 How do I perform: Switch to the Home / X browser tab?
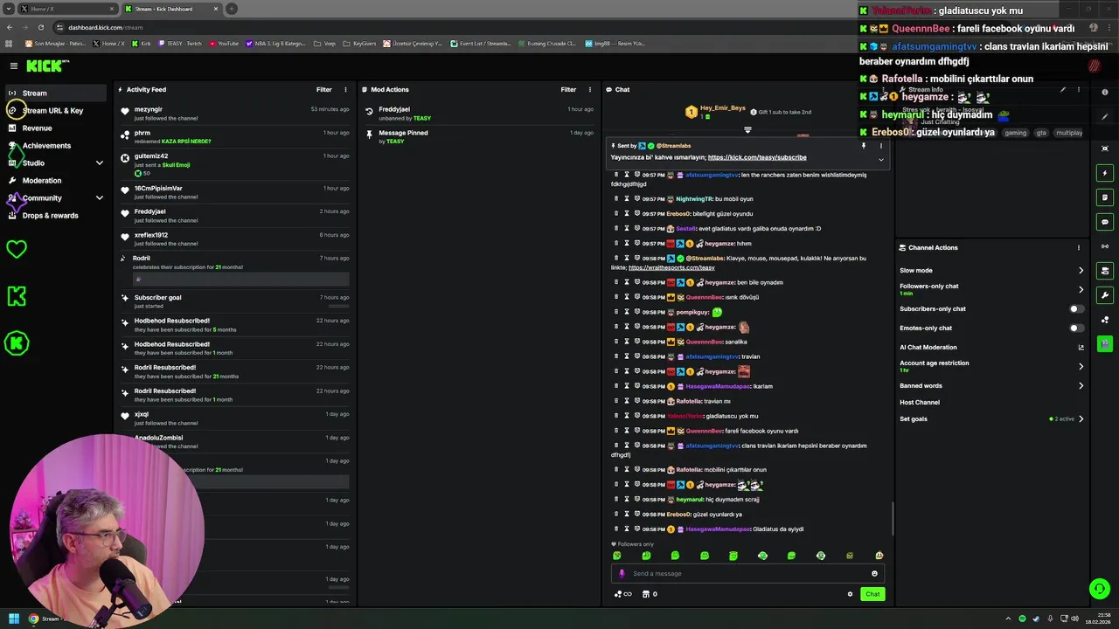point(67,9)
